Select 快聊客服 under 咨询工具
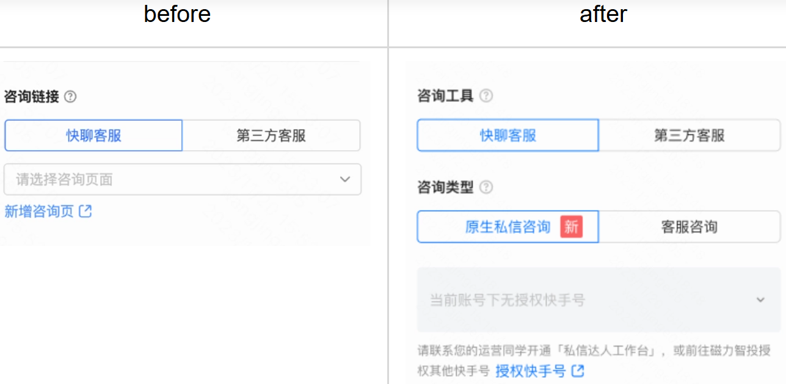The height and width of the screenshot is (384, 786). [x=508, y=136]
